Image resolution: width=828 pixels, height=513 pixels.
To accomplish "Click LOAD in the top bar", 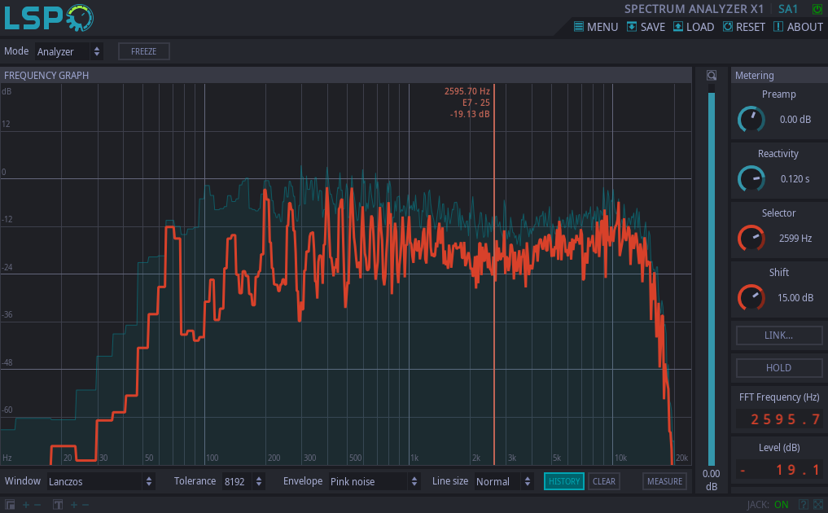I will 694,27.
